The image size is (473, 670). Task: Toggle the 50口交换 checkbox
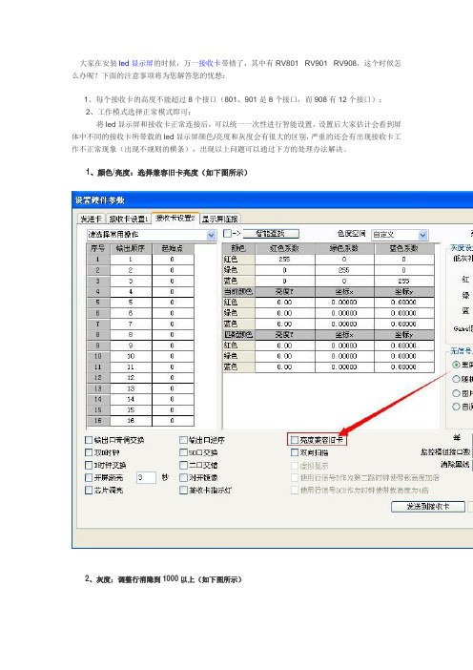[x=183, y=452]
